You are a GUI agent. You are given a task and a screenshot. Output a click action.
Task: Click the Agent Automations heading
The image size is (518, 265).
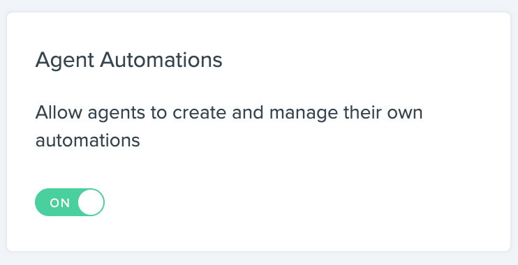click(129, 61)
